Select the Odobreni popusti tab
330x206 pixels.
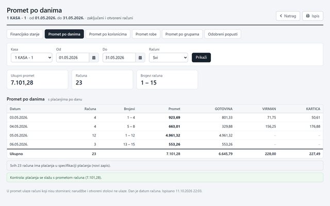pos(223,34)
